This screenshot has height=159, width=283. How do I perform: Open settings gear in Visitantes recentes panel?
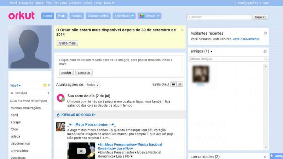tap(265, 33)
